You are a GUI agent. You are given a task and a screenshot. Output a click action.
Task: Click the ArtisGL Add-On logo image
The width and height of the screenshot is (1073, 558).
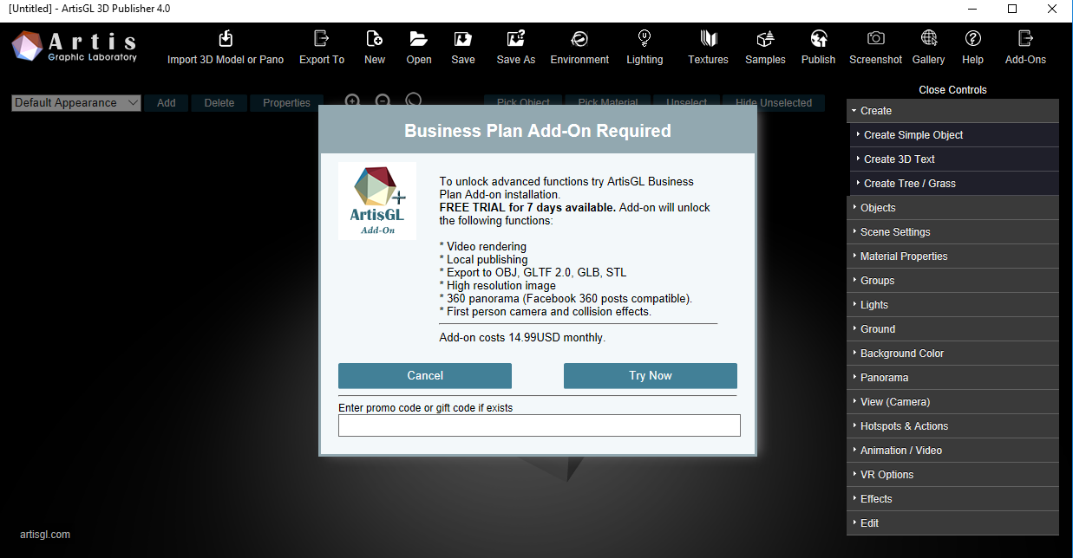377,201
